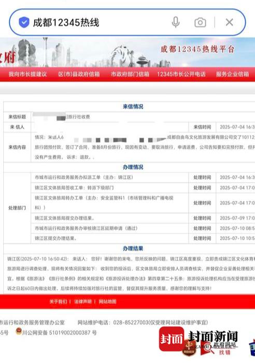Viewport: 255px width, 363px height.
Task: Tap the red 封面 logo icon
Action: click(x=172, y=339)
